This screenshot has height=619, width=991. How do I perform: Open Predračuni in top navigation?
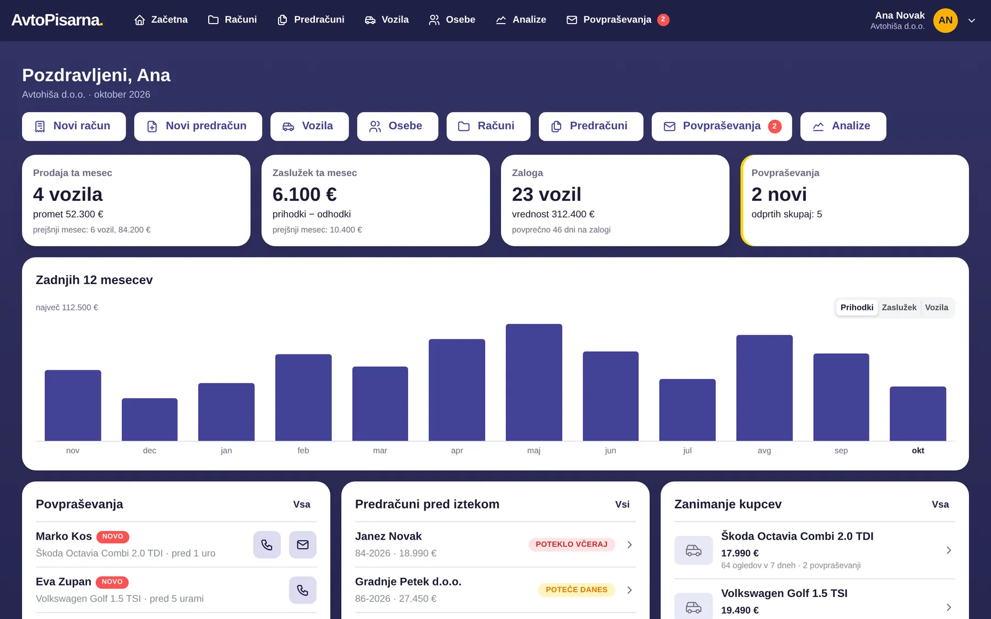[x=311, y=20]
